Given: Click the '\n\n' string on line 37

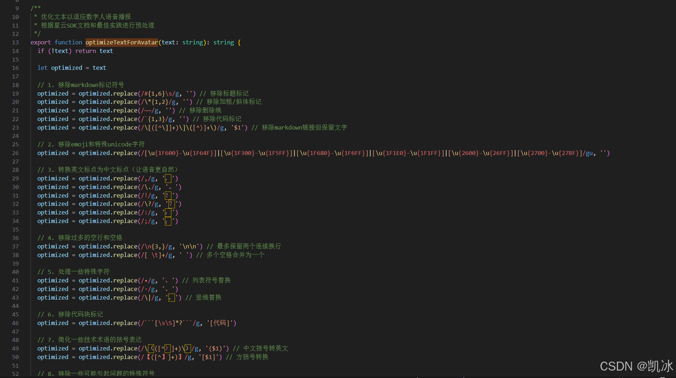Looking at the screenshot, I should tap(191, 246).
